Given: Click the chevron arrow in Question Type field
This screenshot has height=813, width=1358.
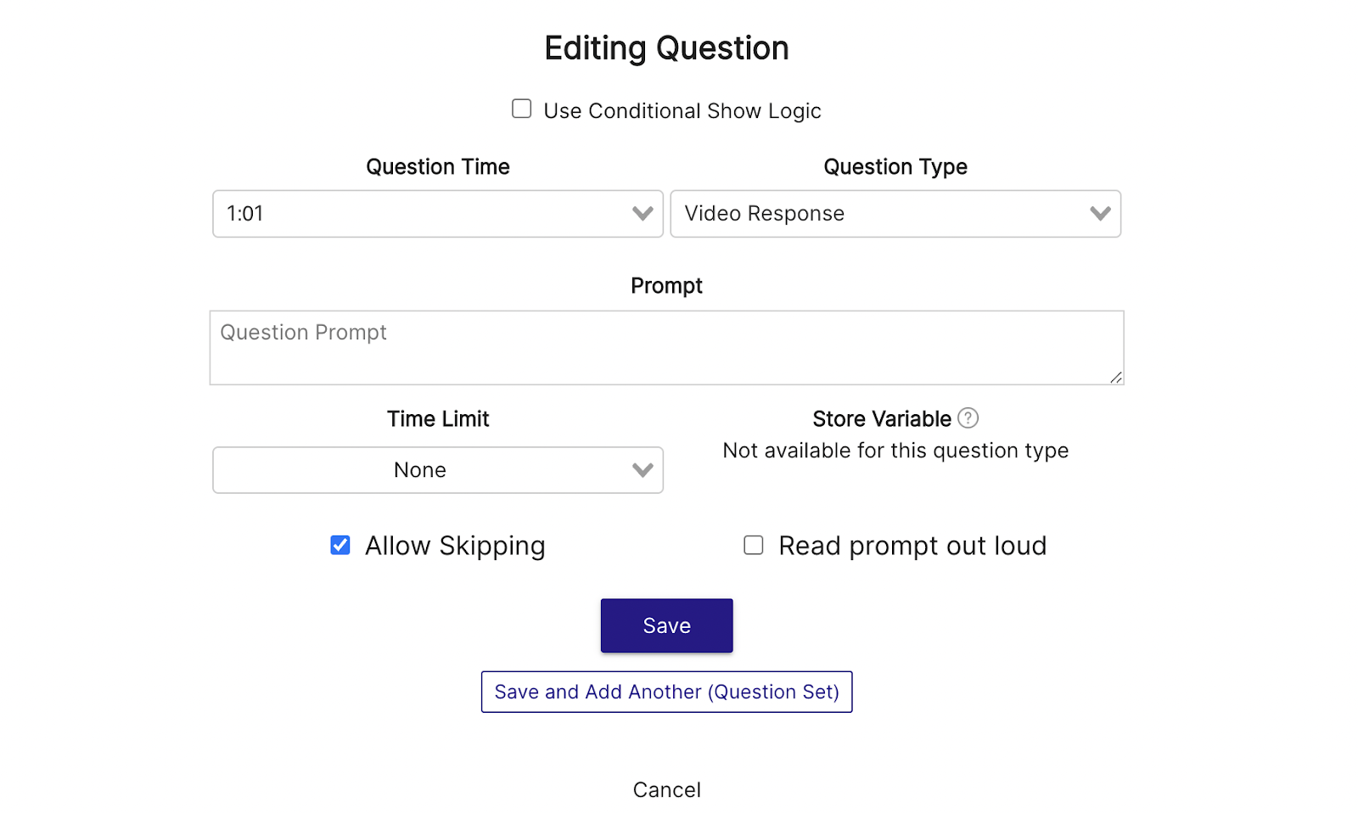Looking at the screenshot, I should click(1100, 214).
